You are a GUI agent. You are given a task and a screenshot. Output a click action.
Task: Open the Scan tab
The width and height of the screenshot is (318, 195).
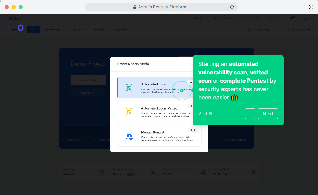(33, 30)
